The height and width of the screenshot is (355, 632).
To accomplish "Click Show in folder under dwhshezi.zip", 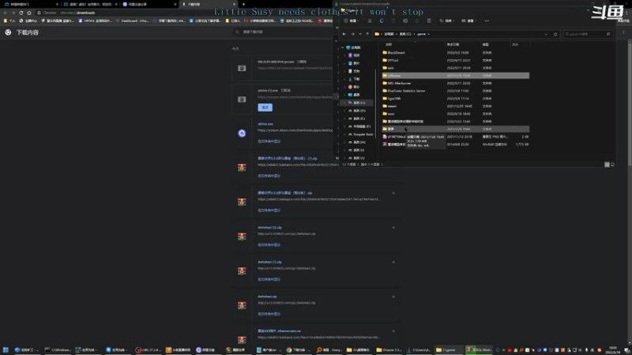I will 269,314.
